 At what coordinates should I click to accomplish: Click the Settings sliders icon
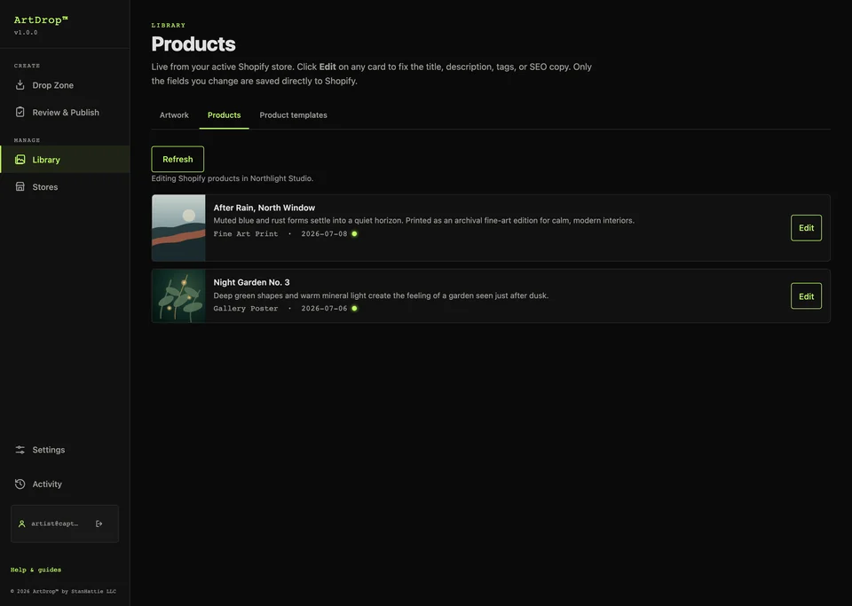20,450
